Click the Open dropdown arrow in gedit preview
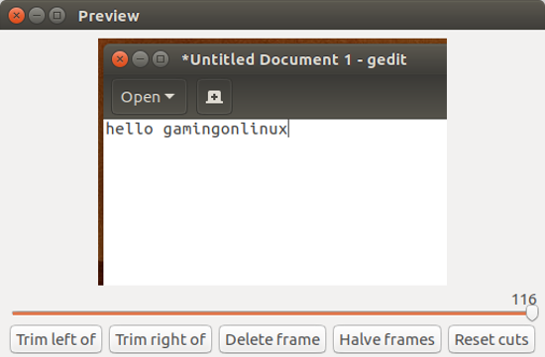The image size is (545, 357). [169, 96]
